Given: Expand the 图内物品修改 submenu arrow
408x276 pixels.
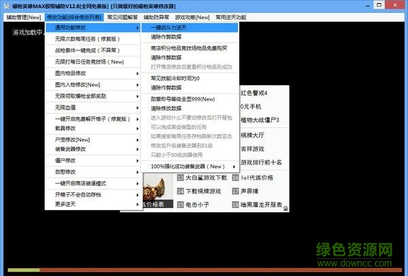Looking at the screenshot, I should click(137, 73).
